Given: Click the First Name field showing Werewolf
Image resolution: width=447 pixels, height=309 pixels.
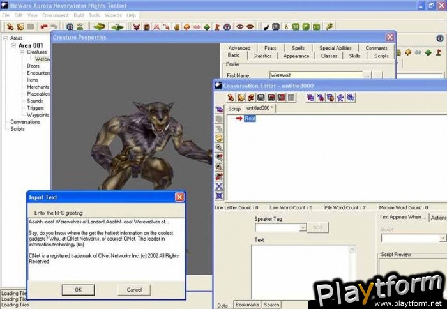Looking at the screenshot, I should tap(316, 75).
